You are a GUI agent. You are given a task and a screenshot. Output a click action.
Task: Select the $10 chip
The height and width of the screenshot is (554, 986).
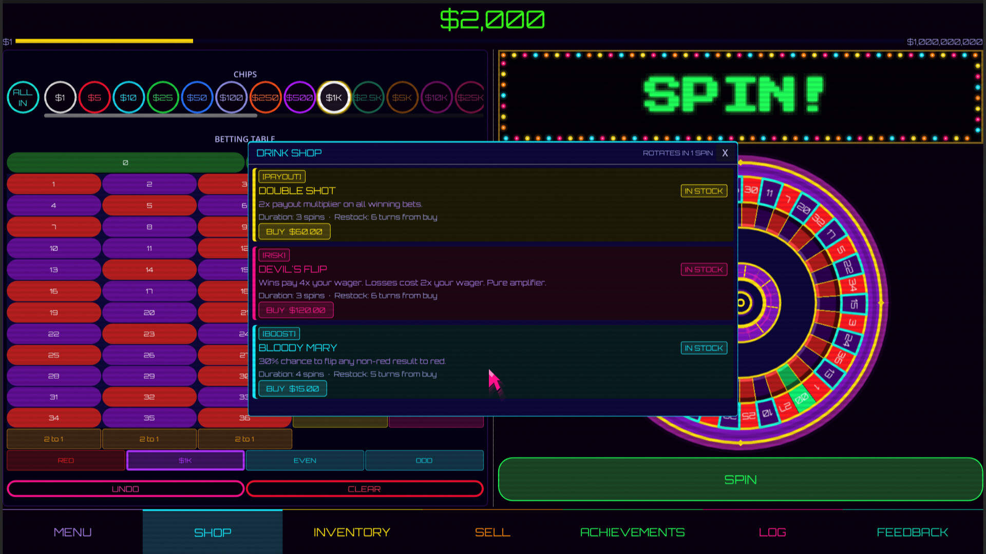click(x=128, y=97)
